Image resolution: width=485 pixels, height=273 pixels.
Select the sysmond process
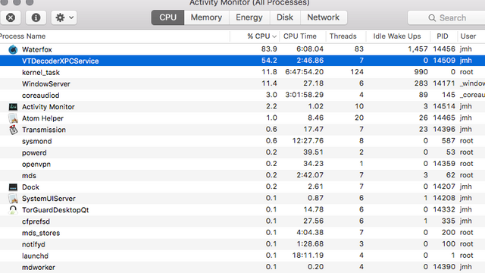[x=37, y=141]
